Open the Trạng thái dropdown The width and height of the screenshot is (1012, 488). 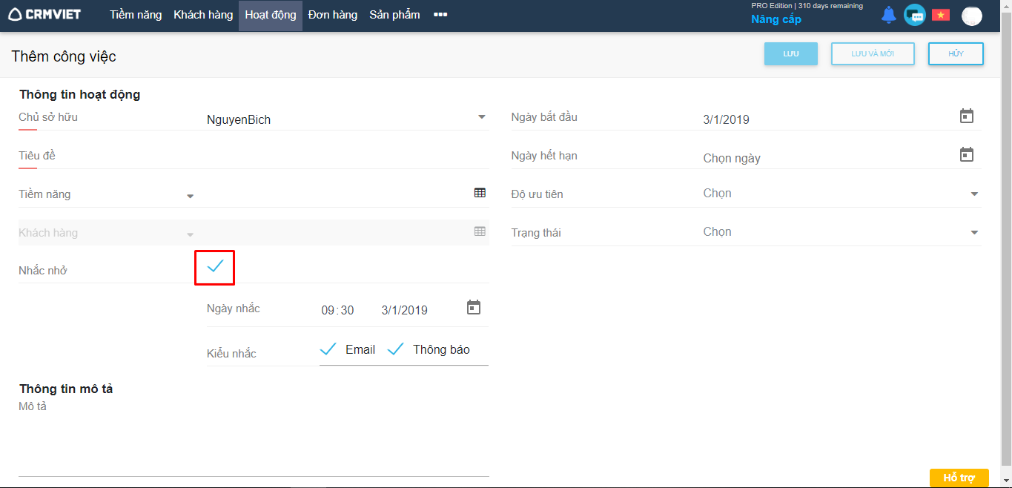tap(974, 233)
